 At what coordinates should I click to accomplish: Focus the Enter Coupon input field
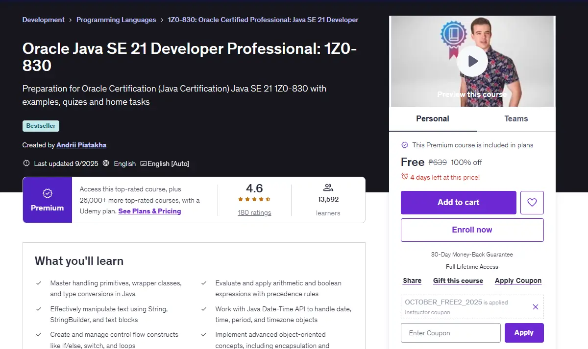click(x=451, y=333)
